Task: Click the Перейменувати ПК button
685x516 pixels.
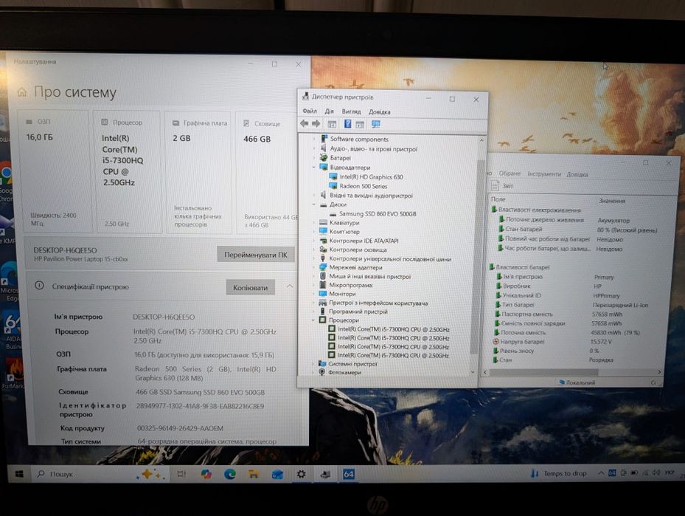Action: point(256,255)
